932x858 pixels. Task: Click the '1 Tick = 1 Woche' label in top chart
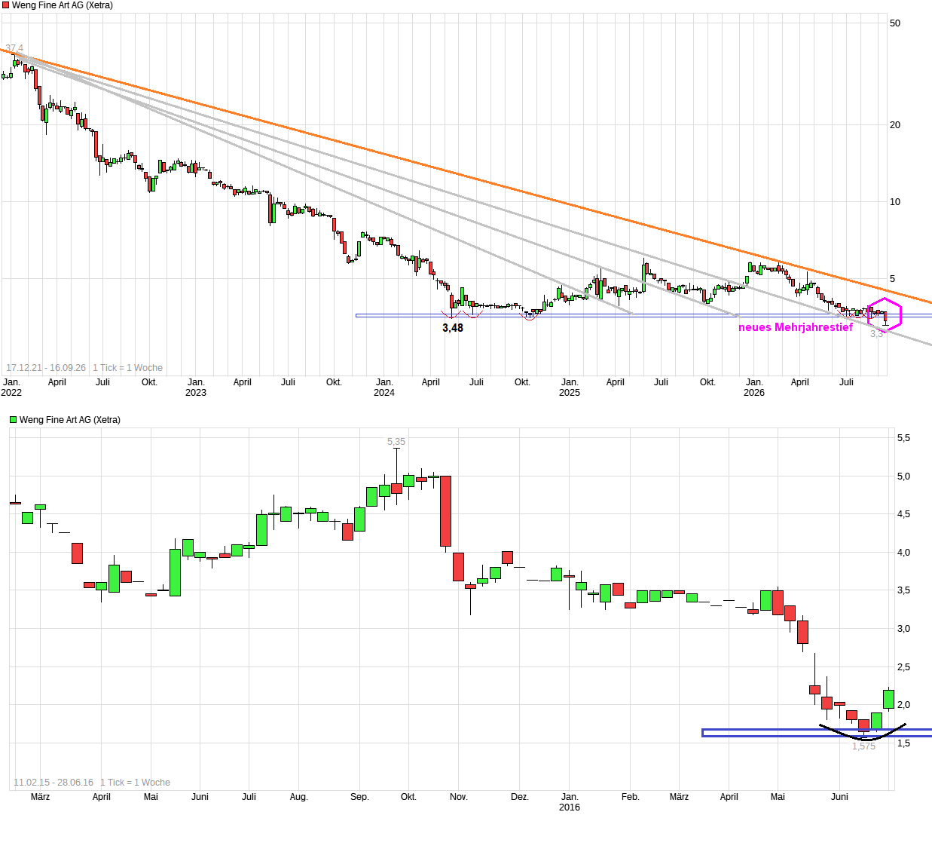pos(128,368)
